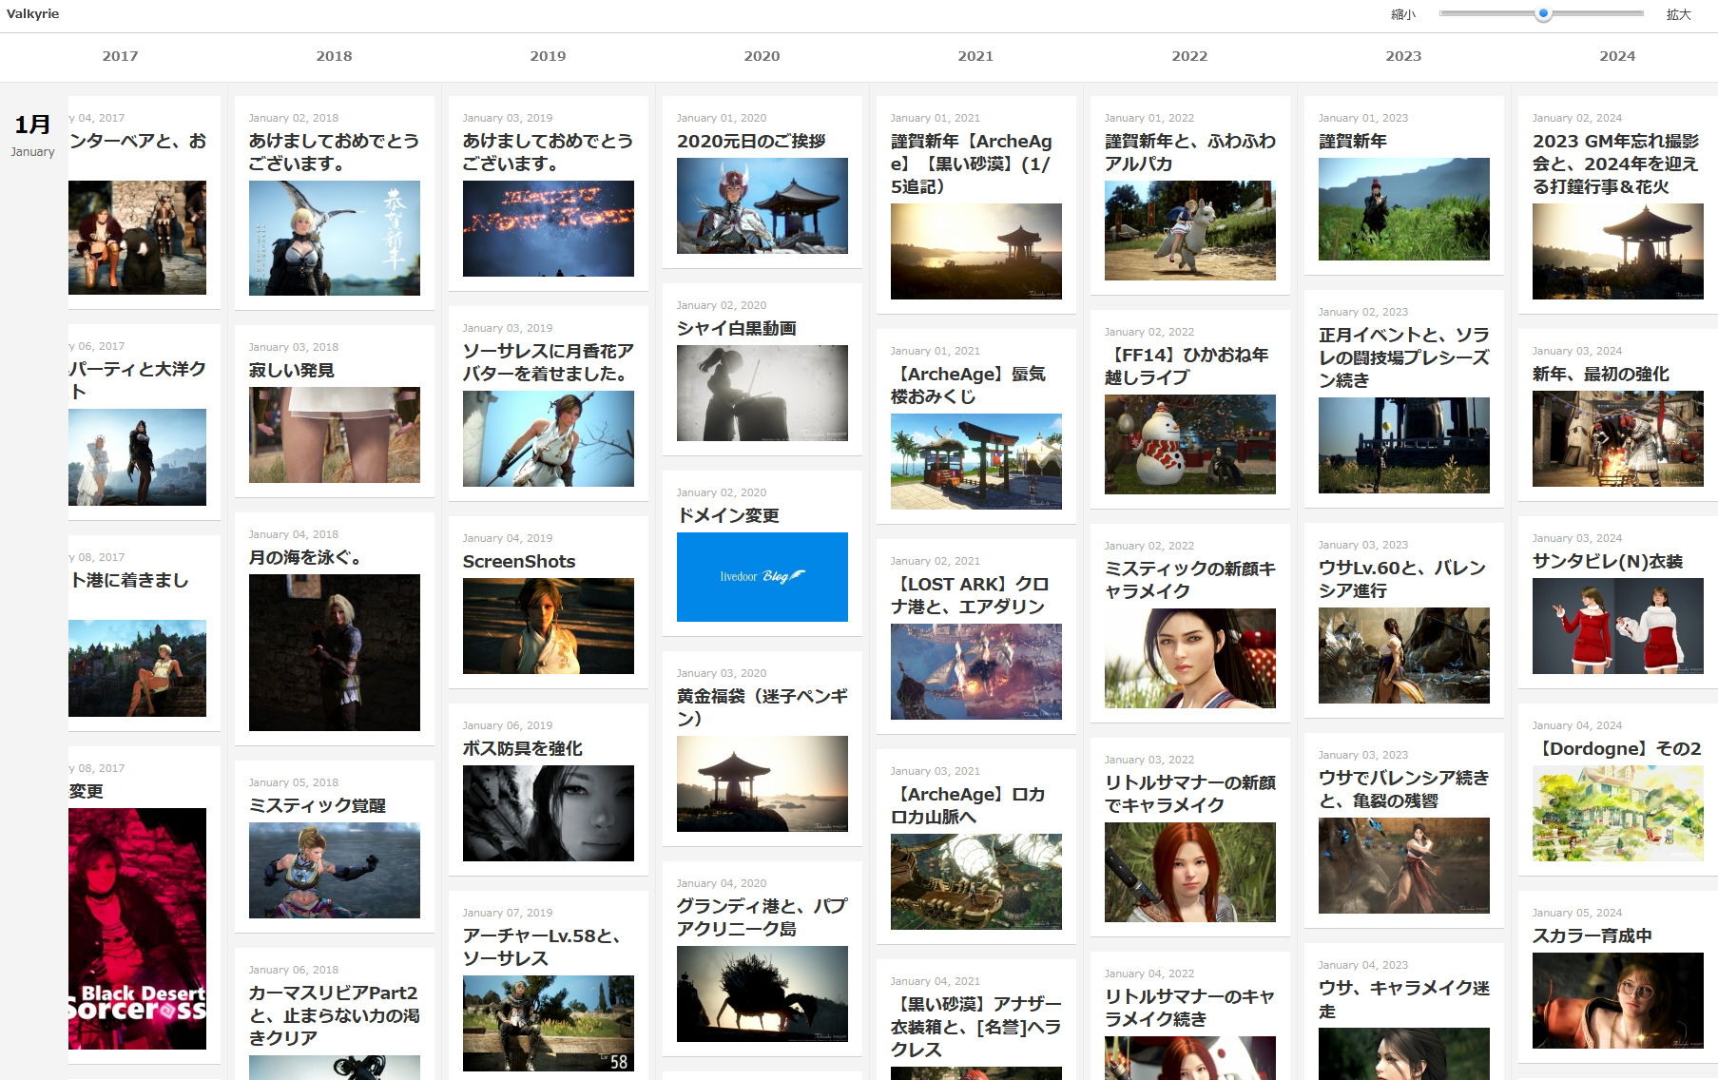Screen dimensions: 1718x1080
Task: Click the date January 05, 2018
Action: point(294,782)
